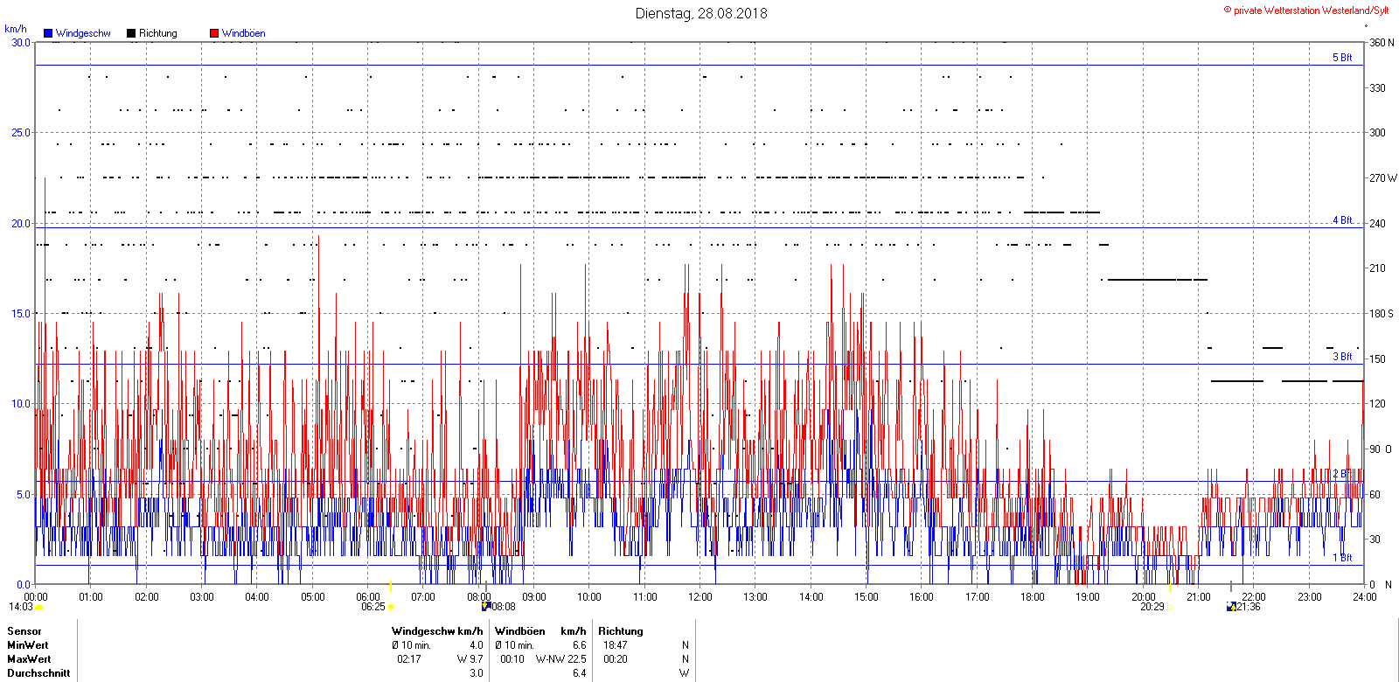Click the 'private Wetterstation Westerland/Sylt' copyright text

pyautogui.click(x=1306, y=10)
